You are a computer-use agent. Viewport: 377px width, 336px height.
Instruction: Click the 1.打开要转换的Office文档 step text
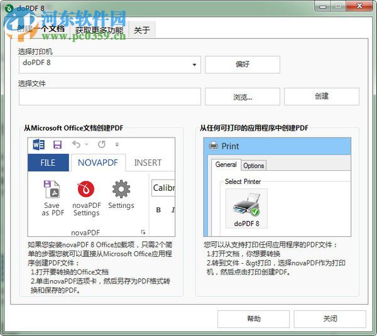point(70,272)
